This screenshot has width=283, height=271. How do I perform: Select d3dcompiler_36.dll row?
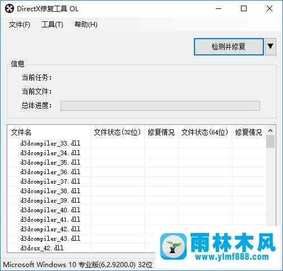pos(137,172)
